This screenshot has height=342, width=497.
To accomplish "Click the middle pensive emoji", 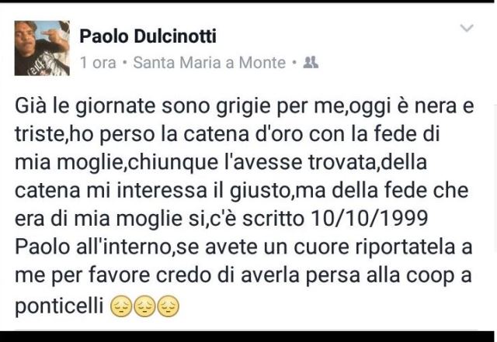I will [144, 306].
